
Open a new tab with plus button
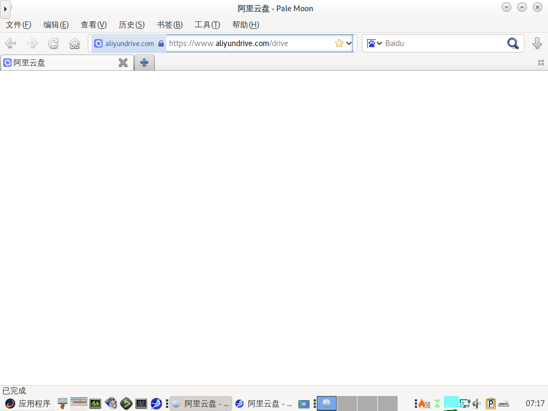coord(144,63)
